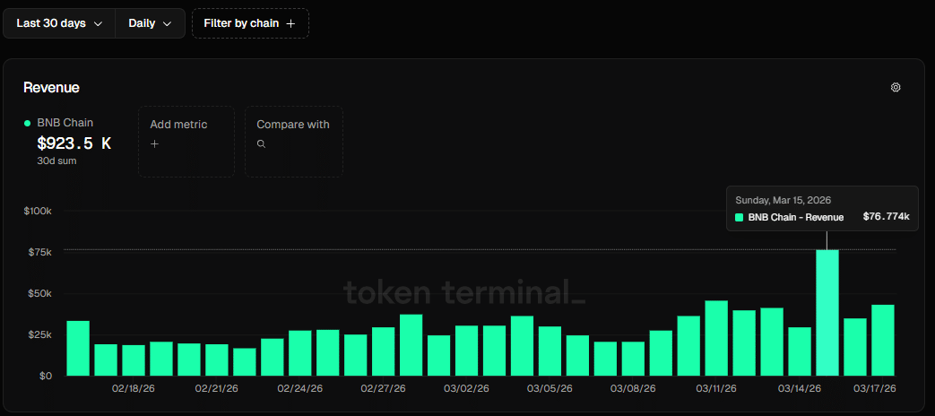Click the Filter by chain button
Screen dimensions: 935x416
tap(250, 23)
